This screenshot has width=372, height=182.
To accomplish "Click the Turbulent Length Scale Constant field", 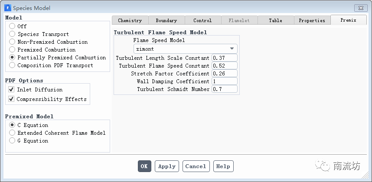I will click(224, 58).
